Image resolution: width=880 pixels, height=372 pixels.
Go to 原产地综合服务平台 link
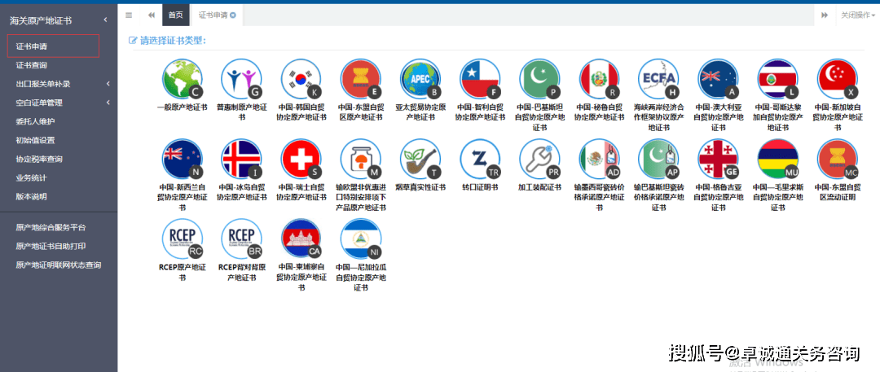click(x=51, y=227)
